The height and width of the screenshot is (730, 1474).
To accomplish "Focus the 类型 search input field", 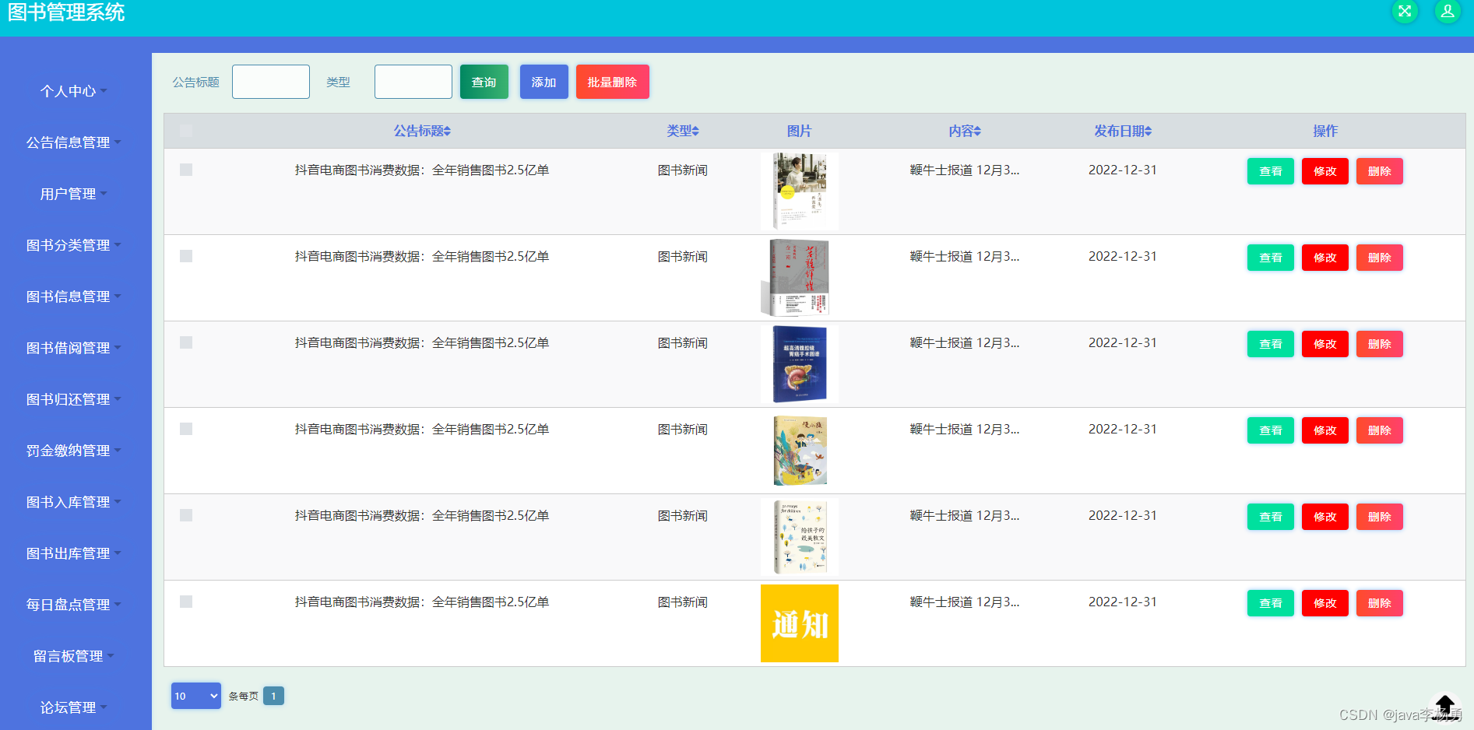I will tap(413, 82).
